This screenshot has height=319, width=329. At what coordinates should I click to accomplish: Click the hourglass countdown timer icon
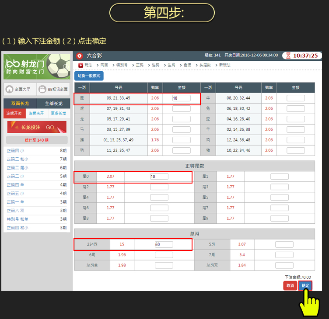[288, 55]
